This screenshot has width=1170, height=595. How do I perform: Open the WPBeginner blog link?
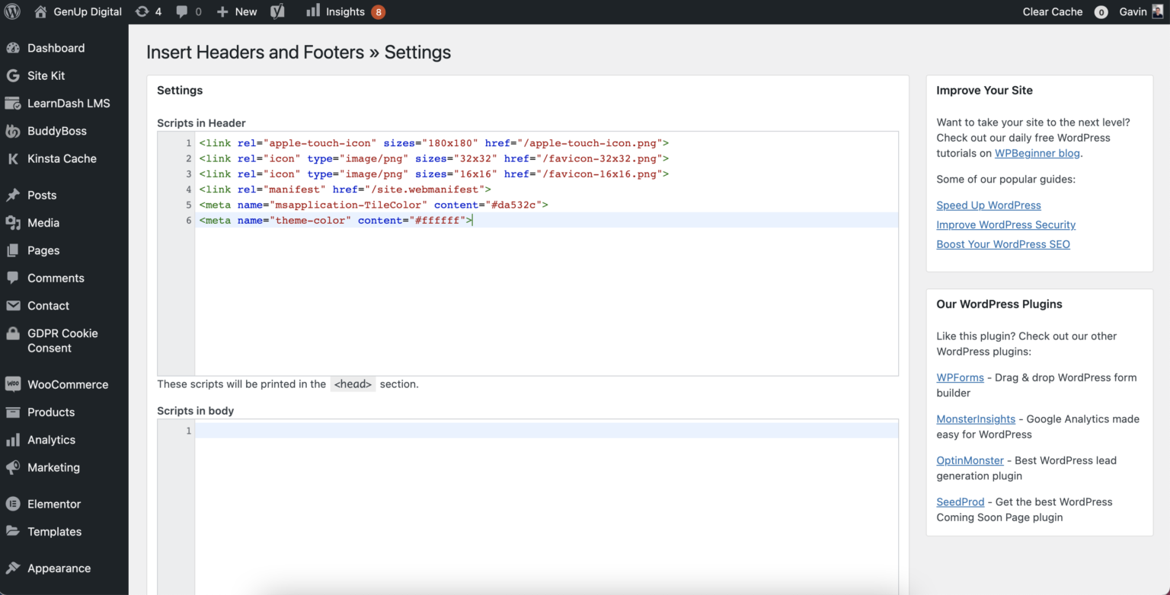[1037, 153]
